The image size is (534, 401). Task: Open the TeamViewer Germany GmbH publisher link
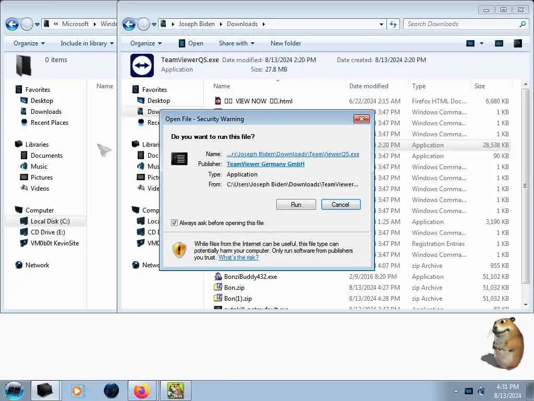(x=265, y=164)
